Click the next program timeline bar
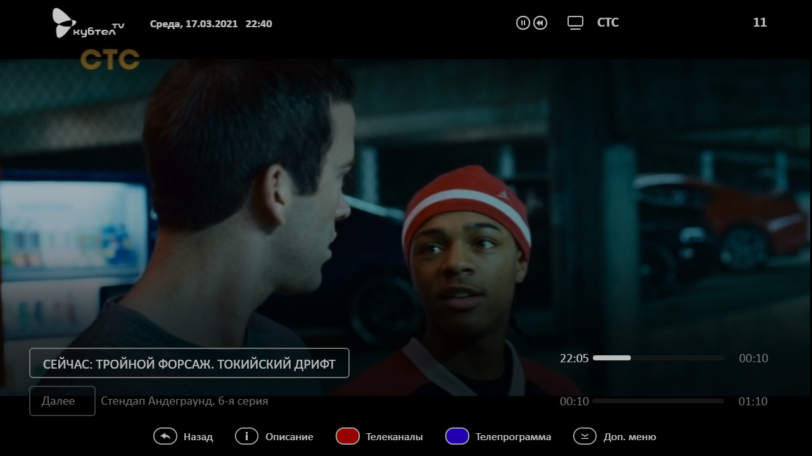 point(658,401)
